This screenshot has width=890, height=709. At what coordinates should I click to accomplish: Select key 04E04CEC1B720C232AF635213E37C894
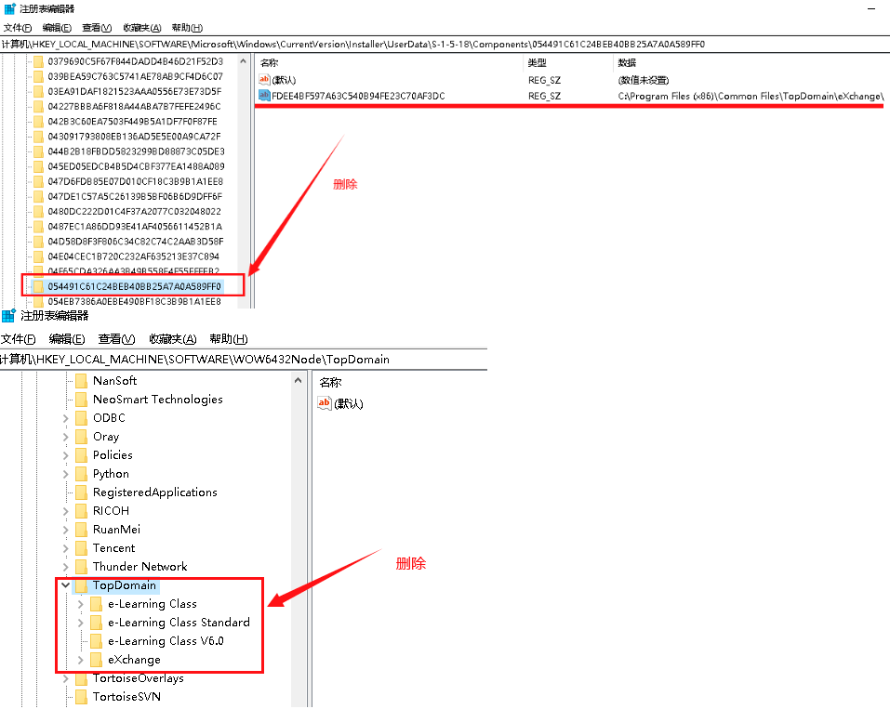pos(133,257)
